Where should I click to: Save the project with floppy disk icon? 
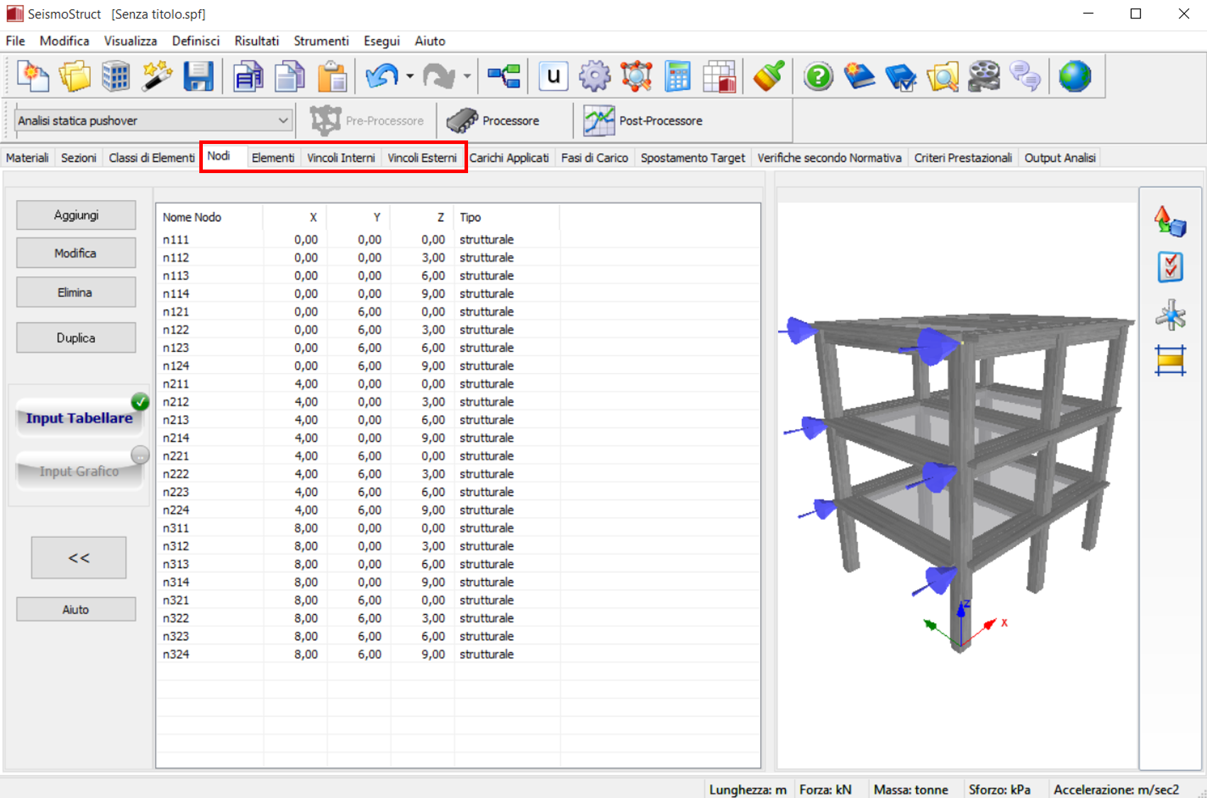(x=198, y=77)
